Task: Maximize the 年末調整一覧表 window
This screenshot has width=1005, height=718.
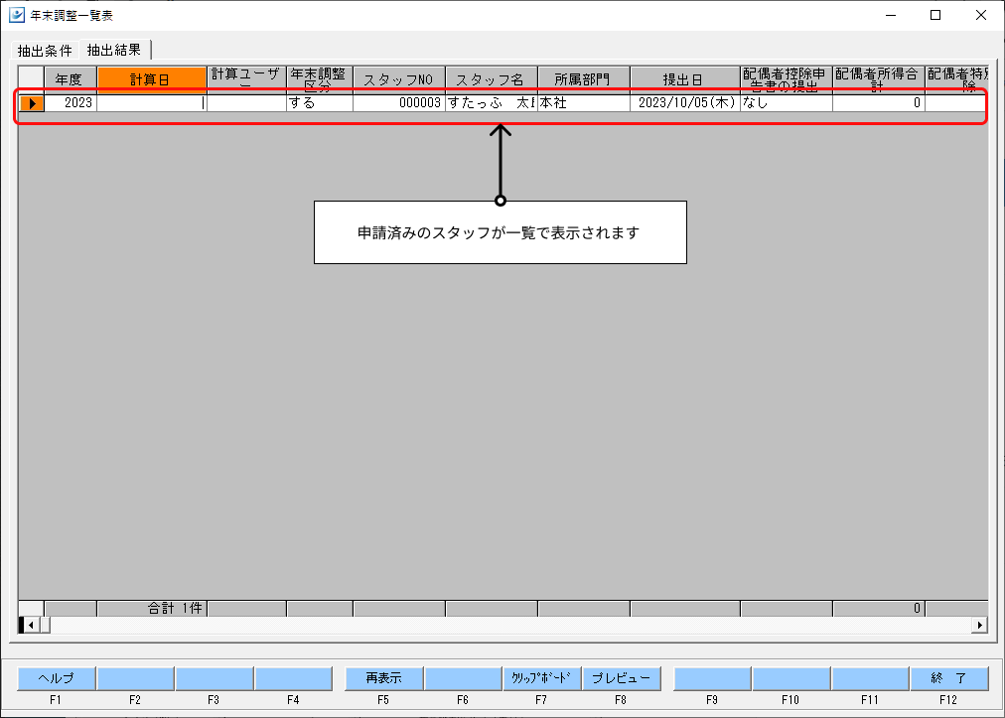Action: coord(935,15)
